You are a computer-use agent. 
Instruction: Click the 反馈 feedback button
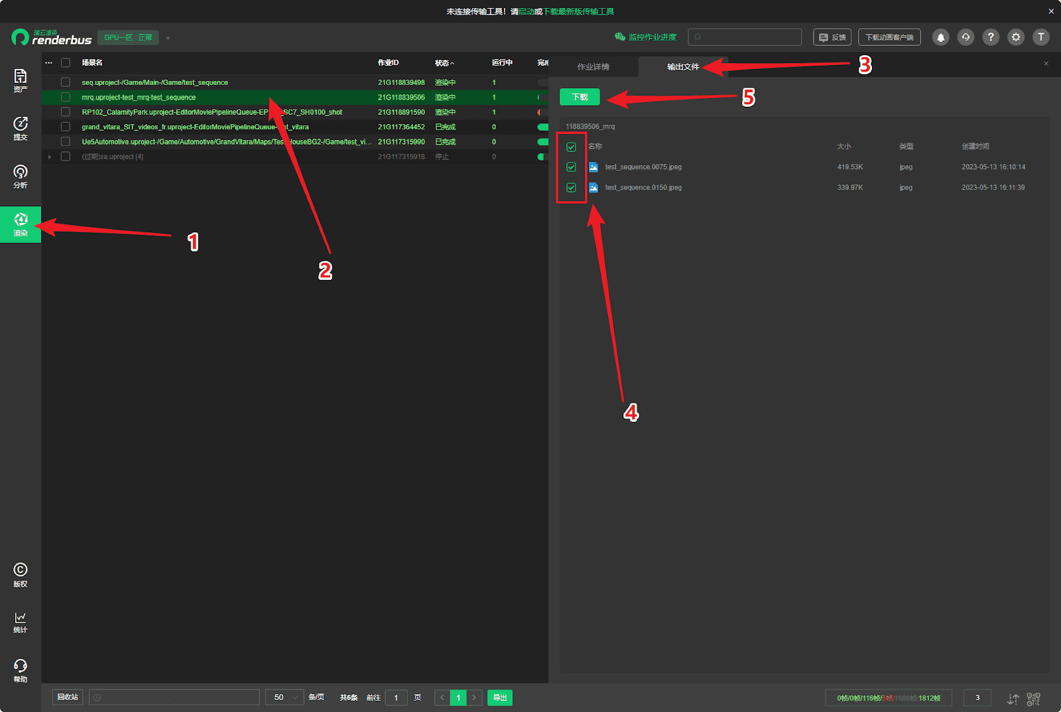click(x=832, y=37)
